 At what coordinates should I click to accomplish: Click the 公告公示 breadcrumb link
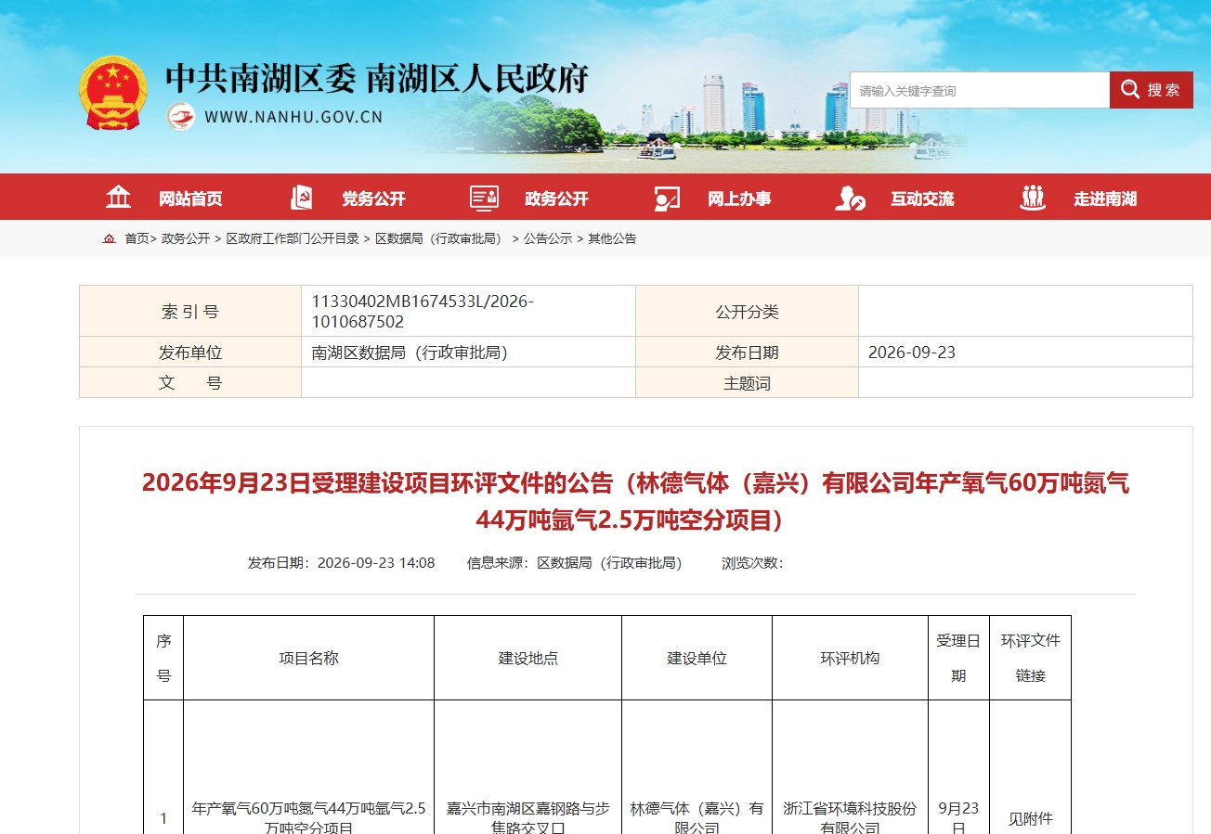tap(548, 238)
